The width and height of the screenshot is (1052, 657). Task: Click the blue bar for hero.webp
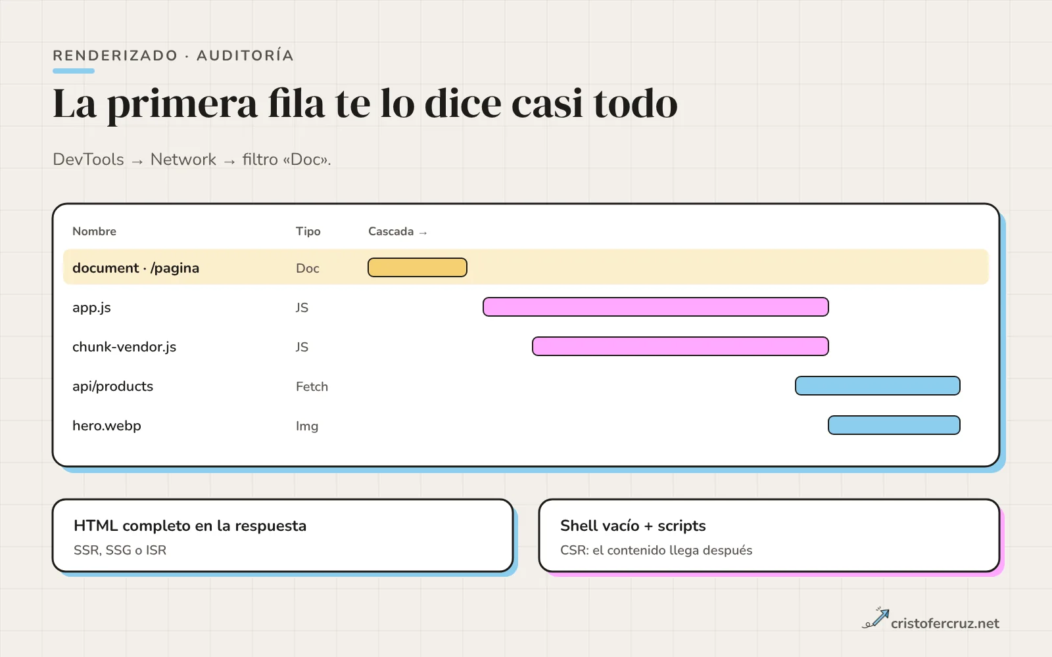click(894, 425)
